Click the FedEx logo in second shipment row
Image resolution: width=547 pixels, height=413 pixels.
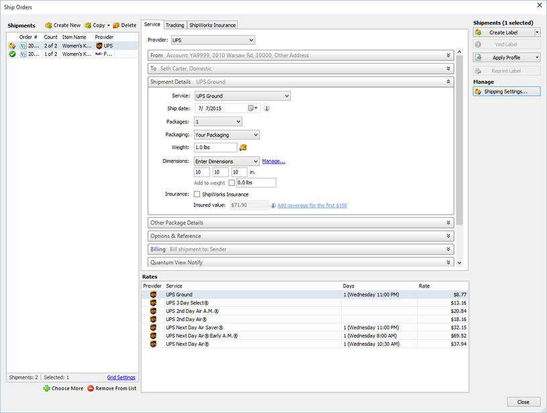(x=99, y=54)
